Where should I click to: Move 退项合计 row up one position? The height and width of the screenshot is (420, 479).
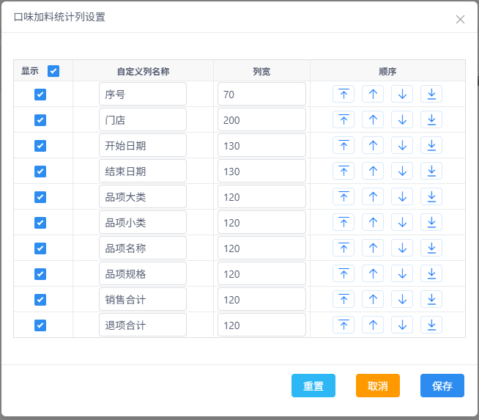373,325
